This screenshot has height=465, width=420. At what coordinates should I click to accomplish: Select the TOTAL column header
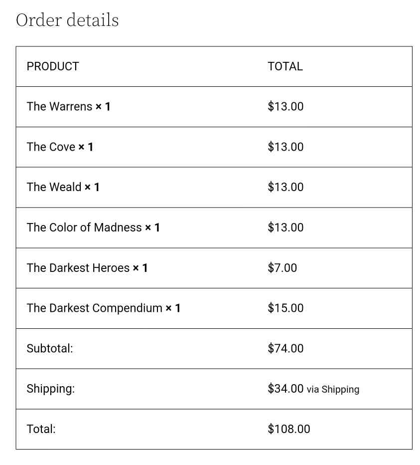[x=285, y=66]
